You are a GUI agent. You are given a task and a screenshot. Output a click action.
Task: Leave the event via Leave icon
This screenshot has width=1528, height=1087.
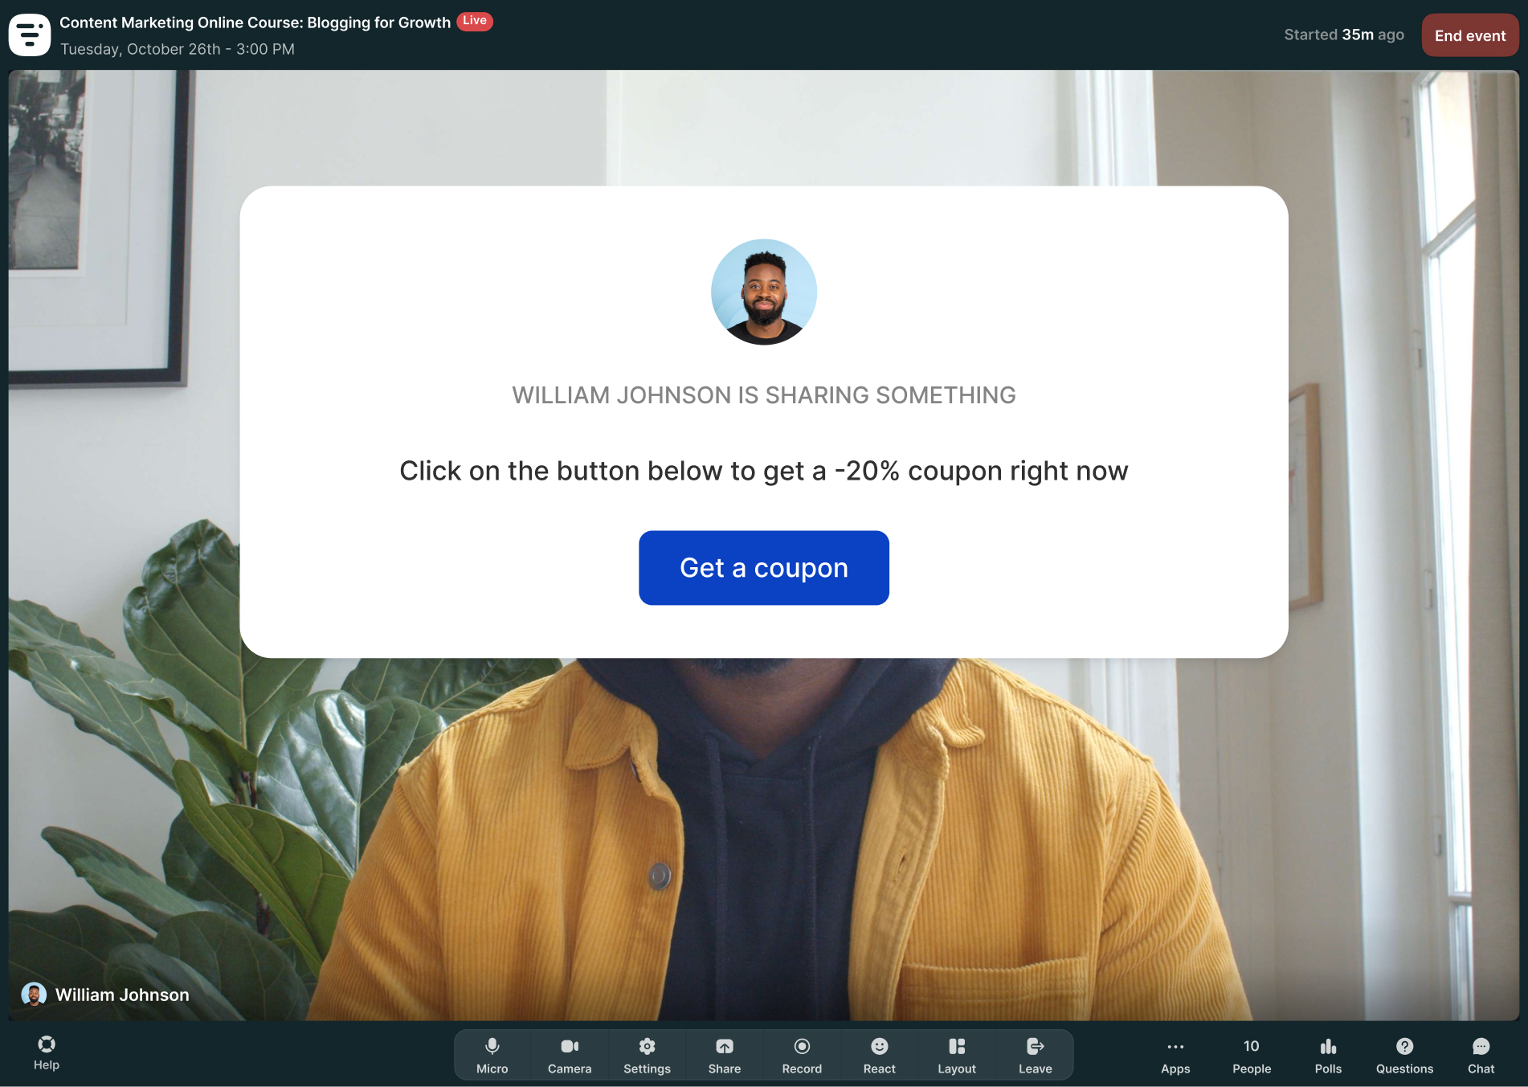pos(1035,1055)
